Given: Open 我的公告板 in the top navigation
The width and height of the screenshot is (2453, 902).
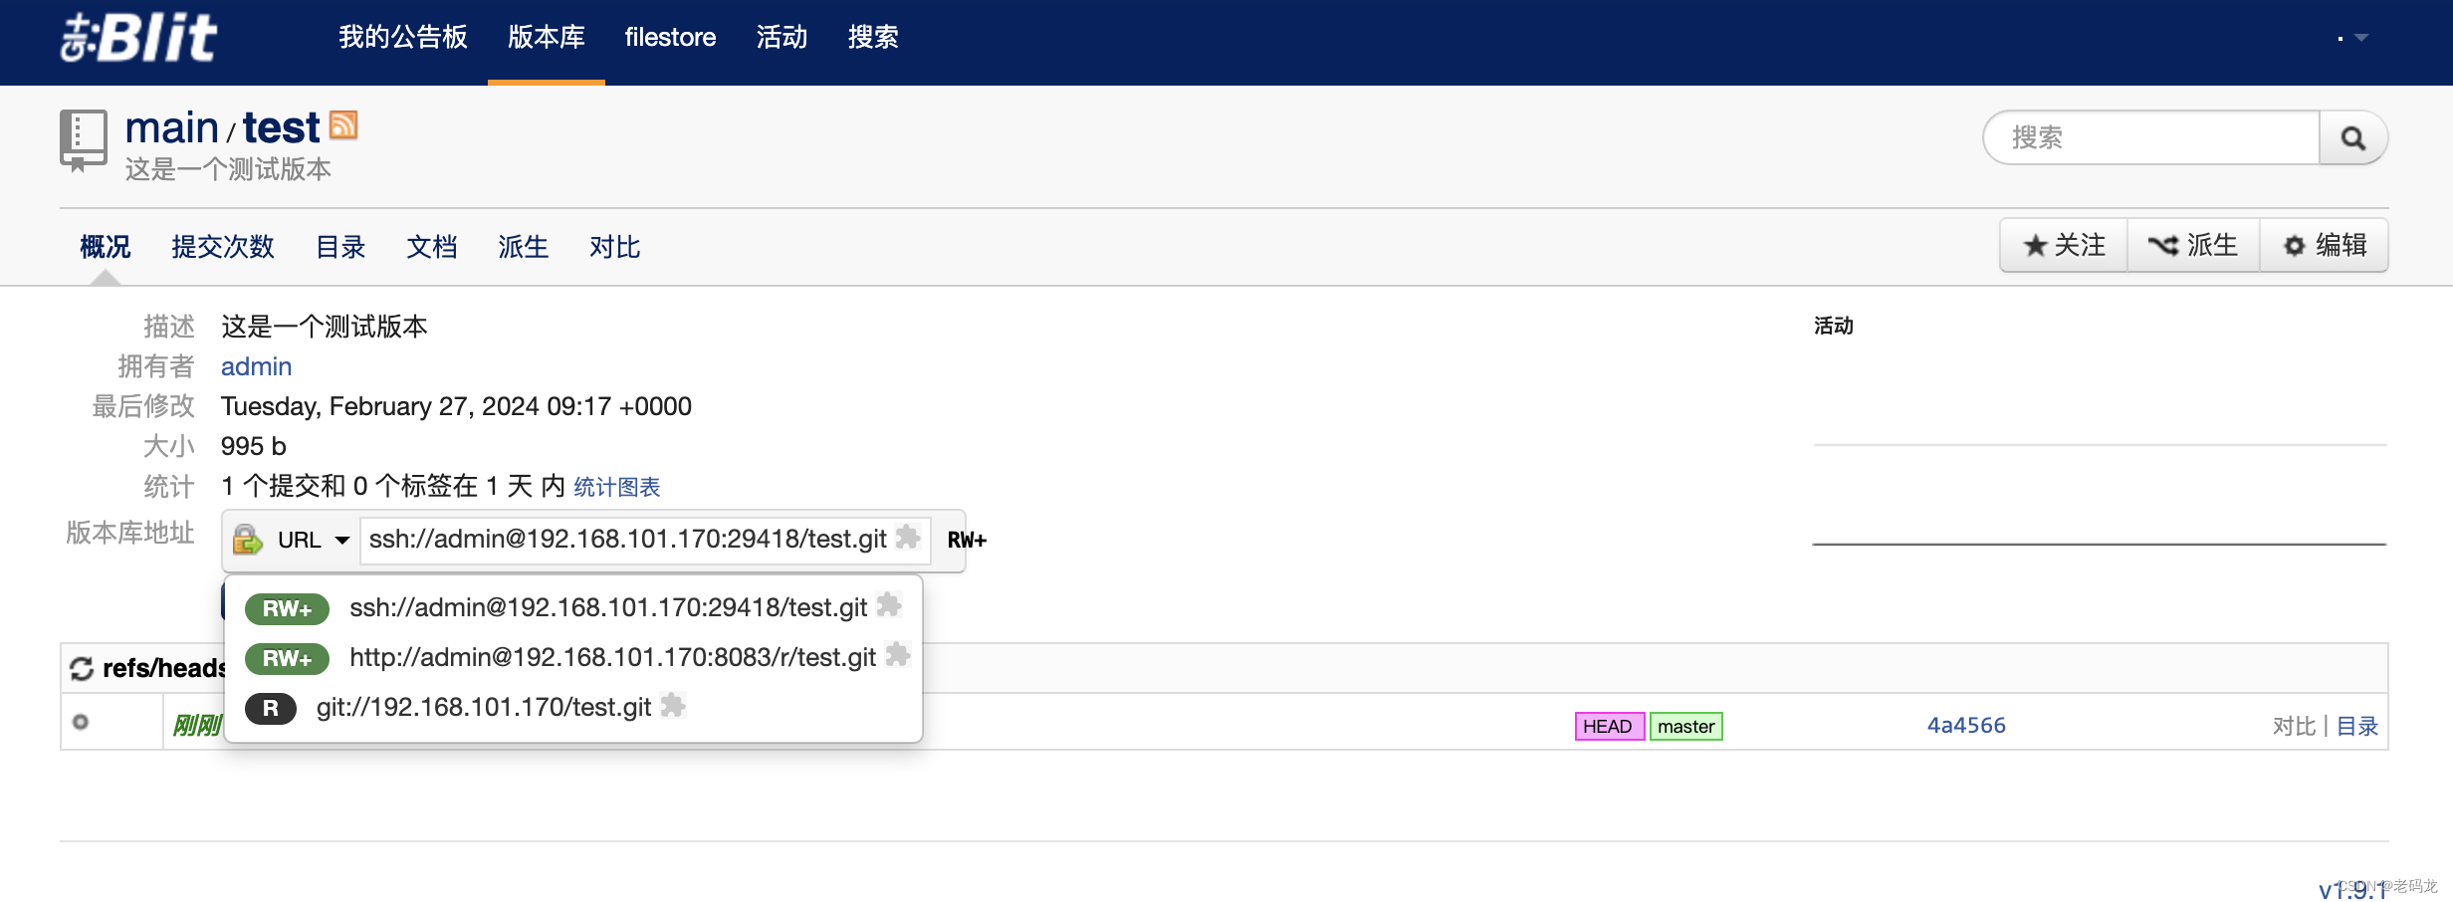Looking at the screenshot, I should tap(402, 38).
